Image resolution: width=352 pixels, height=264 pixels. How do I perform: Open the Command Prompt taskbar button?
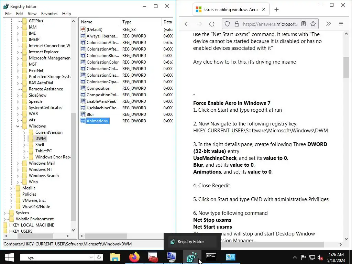(x=211, y=257)
